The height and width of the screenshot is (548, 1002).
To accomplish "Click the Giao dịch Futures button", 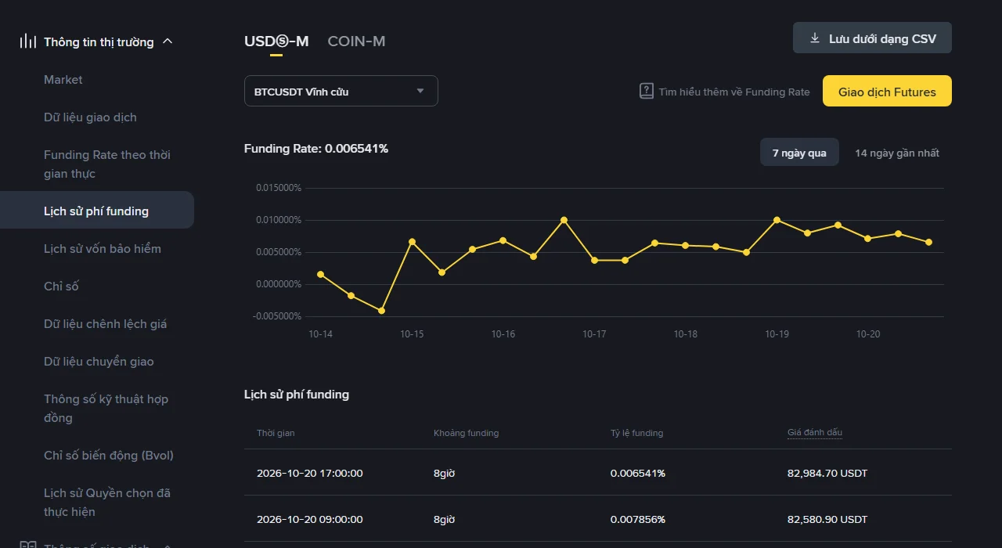I will pos(887,91).
